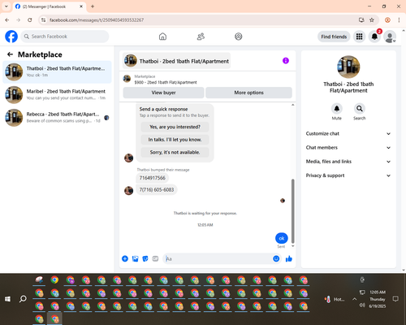
Task: View site information icon in address bar
Action: [x=43, y=19]
